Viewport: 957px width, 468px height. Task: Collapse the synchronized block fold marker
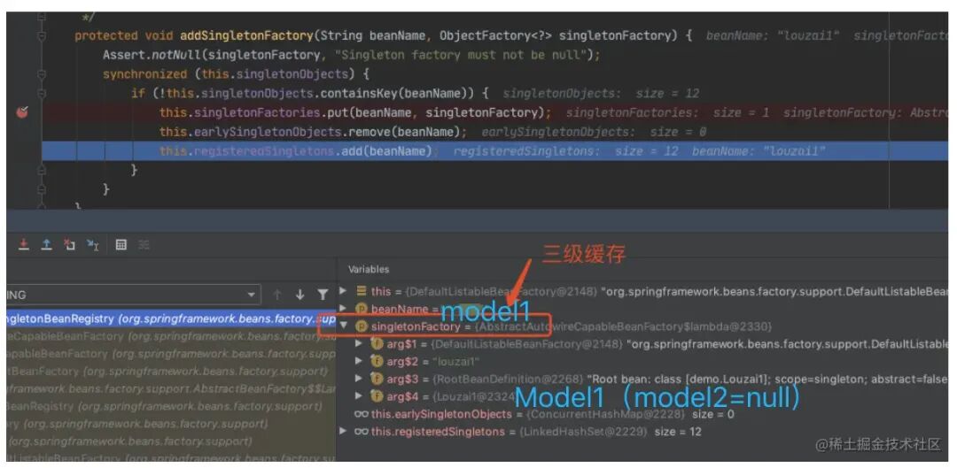point(41,74)
